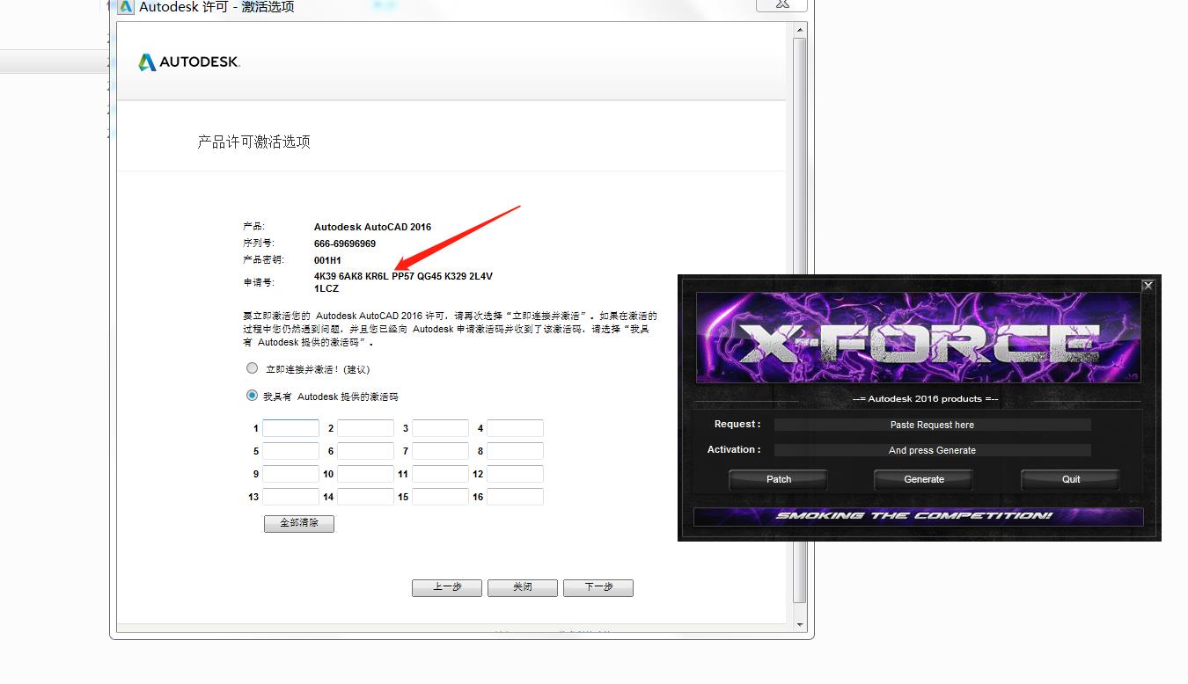Select the 我具有 Autodesk 提供的激活码 radio option

[x=253, y=396]
